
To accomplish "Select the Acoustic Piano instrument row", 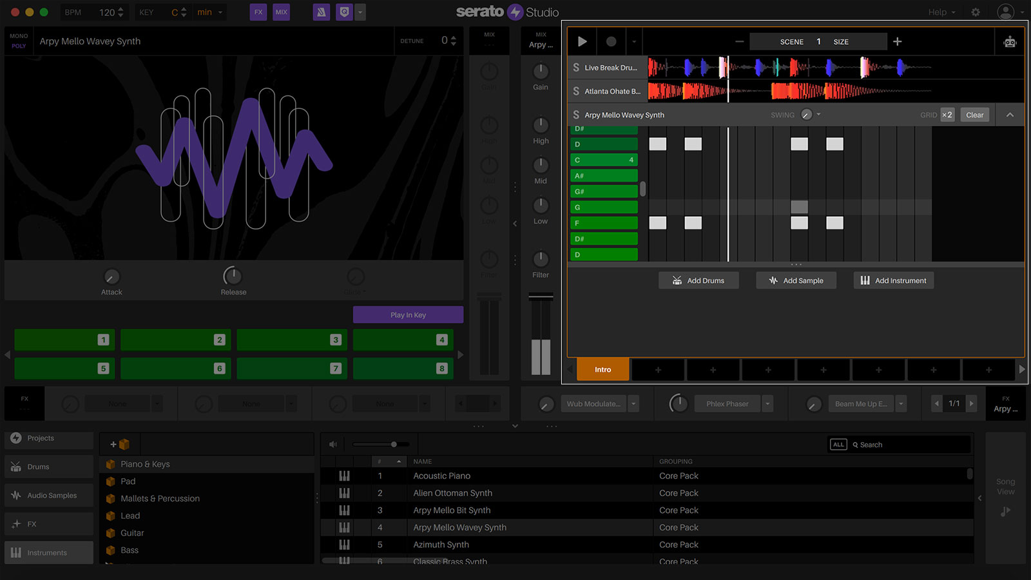I will click(x=646, y=476).
